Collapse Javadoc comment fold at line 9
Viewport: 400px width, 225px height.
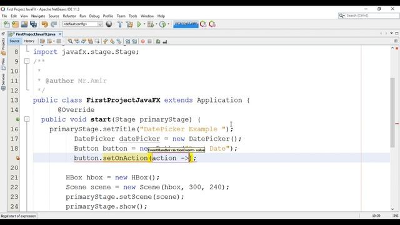coord(27,61)
